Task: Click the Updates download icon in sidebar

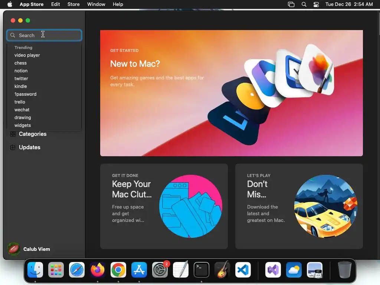Action: click(13, 147)
